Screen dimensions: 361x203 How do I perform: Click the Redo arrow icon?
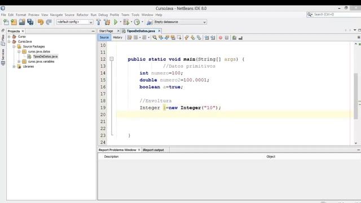49,22
